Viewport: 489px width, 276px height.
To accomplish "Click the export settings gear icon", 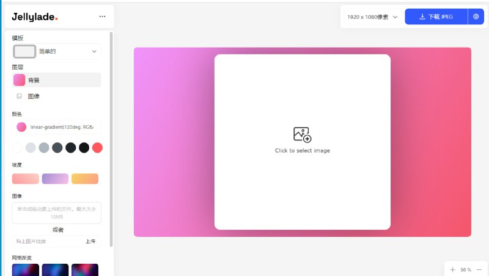I will pos(476,17).
